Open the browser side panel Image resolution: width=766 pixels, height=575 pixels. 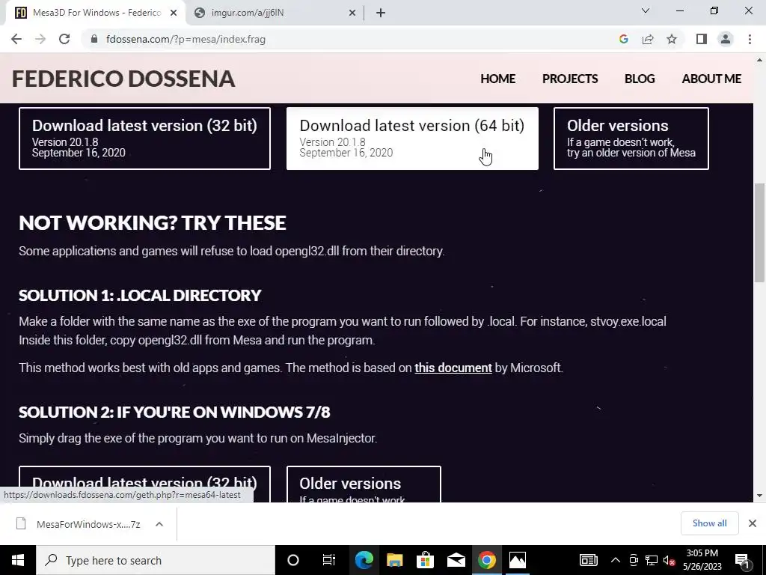tap(702, 39)
